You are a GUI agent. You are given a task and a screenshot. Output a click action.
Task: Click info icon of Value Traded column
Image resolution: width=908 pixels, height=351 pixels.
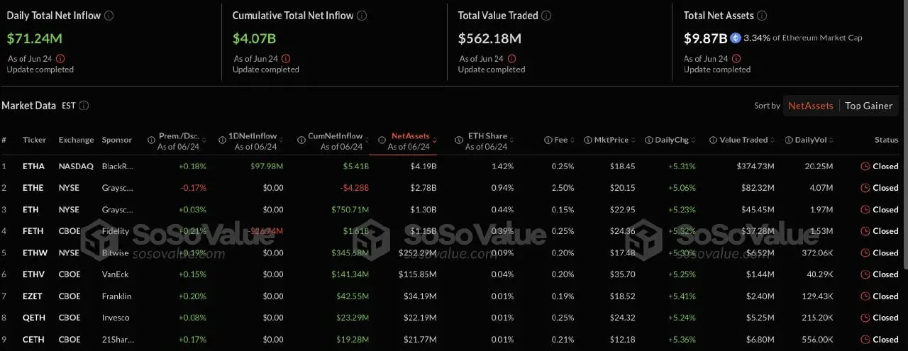714,140
